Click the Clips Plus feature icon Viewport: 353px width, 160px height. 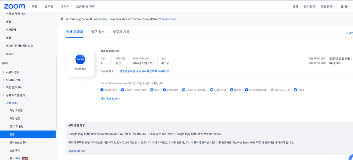212,90
